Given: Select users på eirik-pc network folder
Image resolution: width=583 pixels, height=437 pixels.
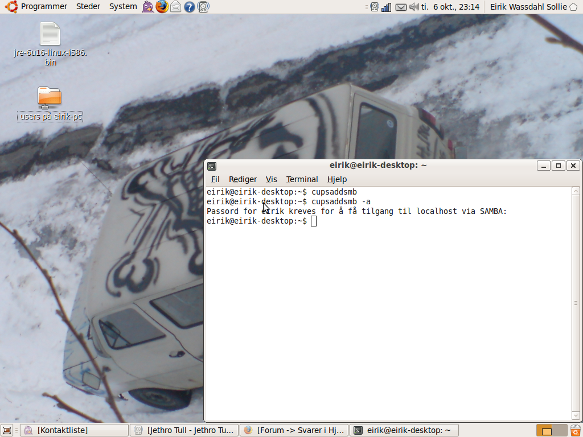Looking at the screenshot, I should point(50,104).
